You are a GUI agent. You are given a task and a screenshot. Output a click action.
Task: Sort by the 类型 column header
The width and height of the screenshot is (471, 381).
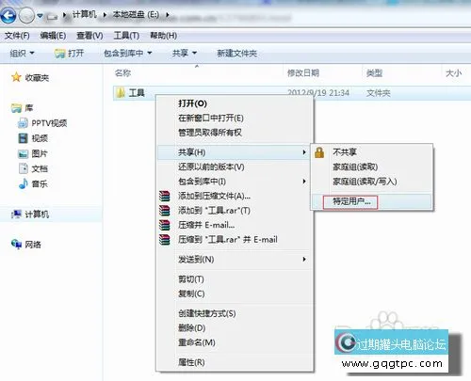point(374,73)
